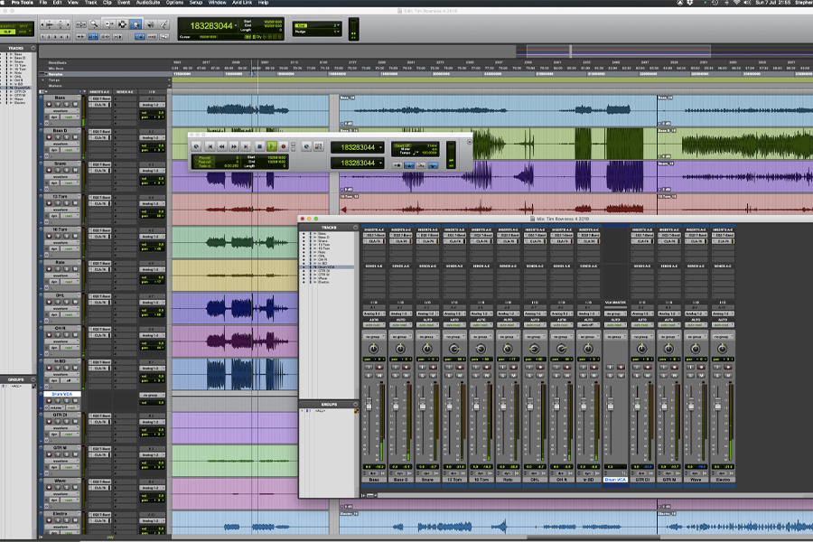
Task: Expand the Tempo ruler
Action: coord(43,80)
